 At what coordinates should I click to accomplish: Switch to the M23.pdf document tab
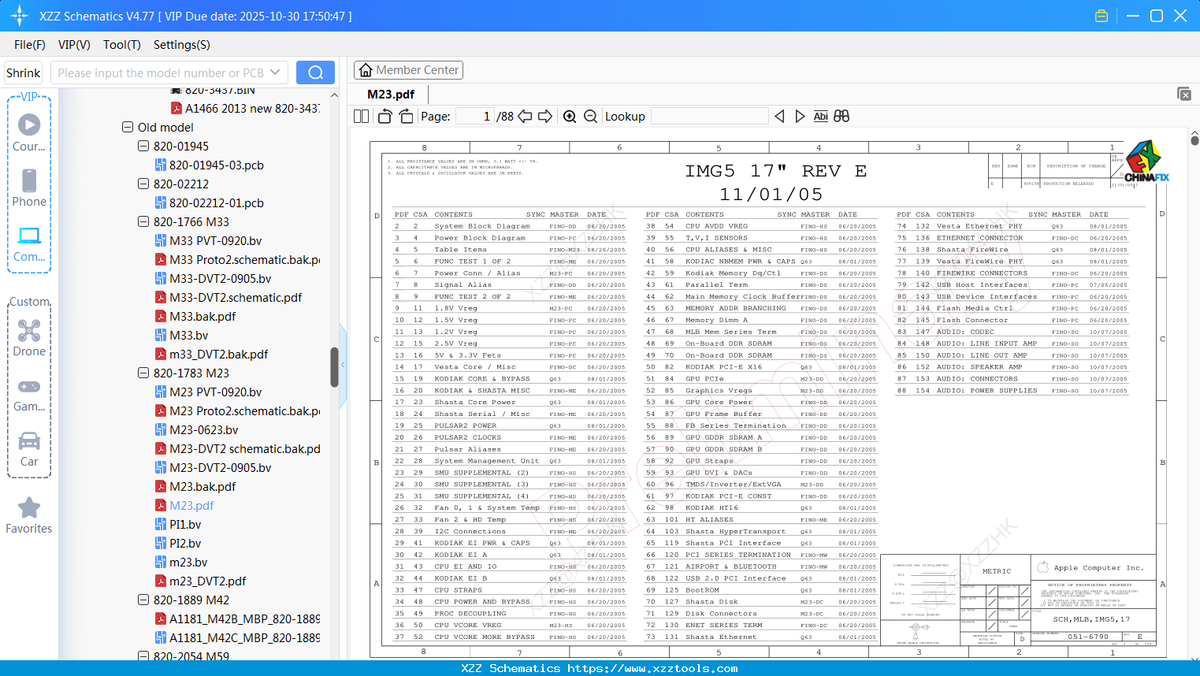tap(391, 95)
